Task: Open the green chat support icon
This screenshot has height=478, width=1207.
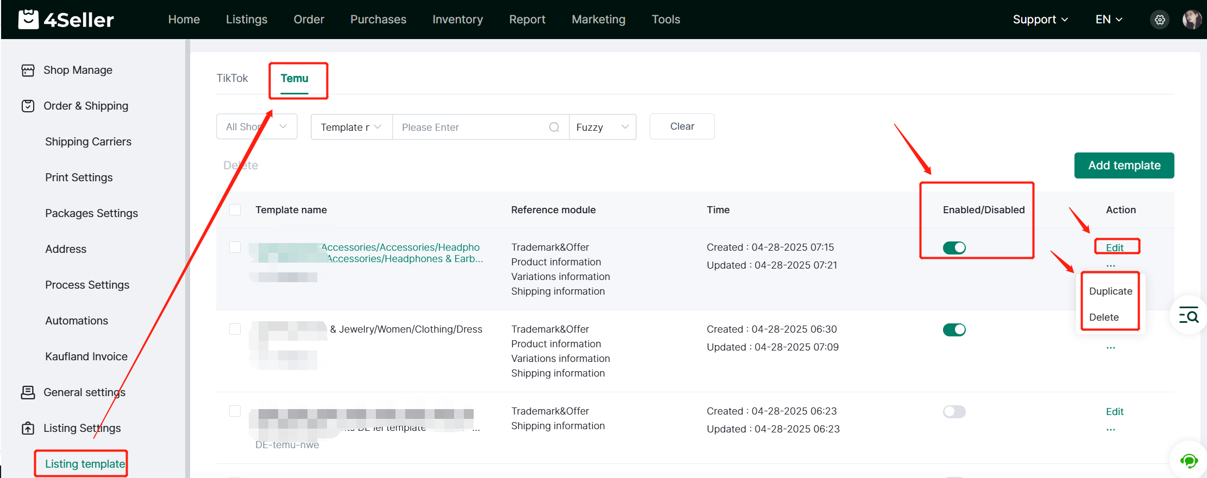Action: coord(1189,461)
